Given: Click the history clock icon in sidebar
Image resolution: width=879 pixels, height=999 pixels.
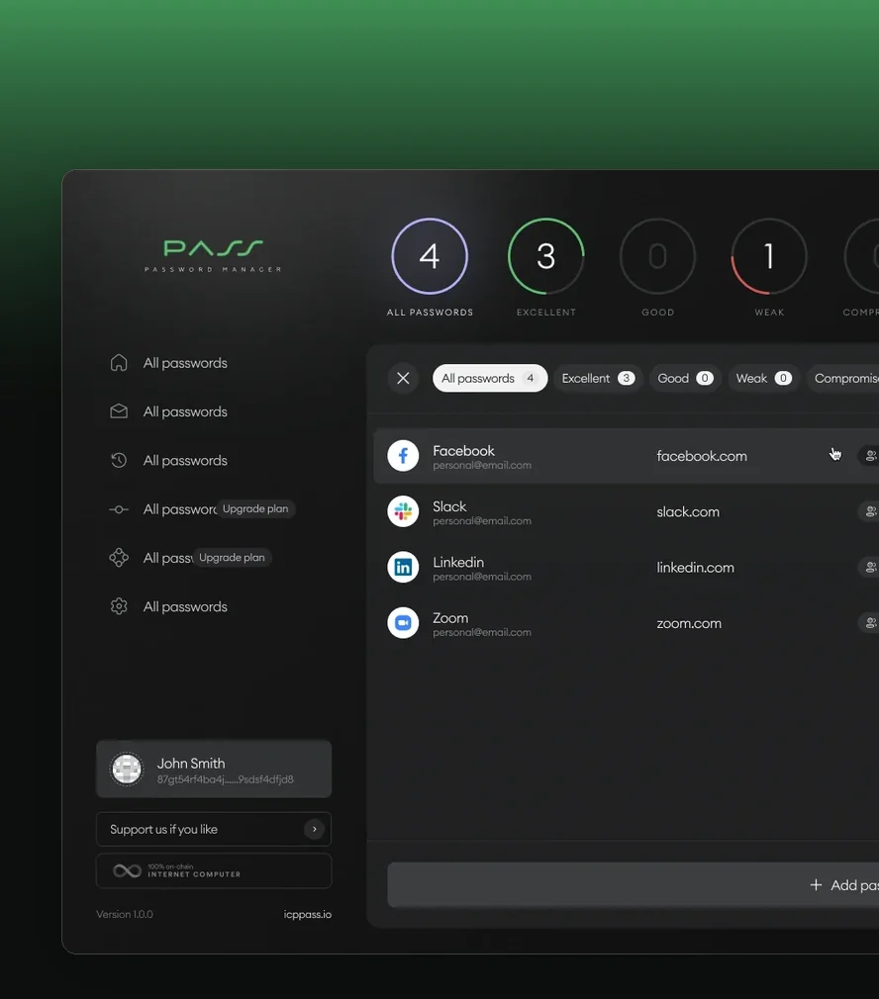Looking at the screenshot, I should coord(119,460).
